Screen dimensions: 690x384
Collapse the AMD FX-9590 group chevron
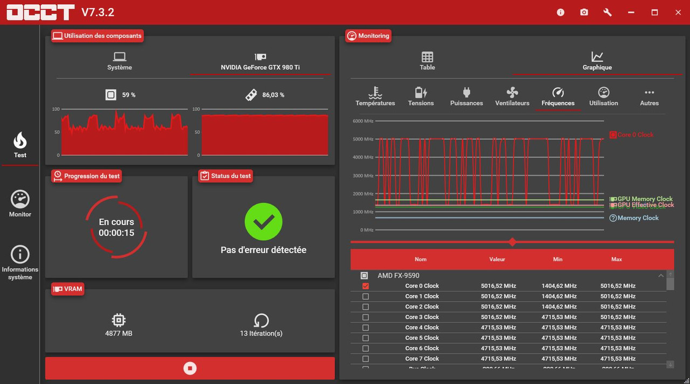tap(661, 276)
